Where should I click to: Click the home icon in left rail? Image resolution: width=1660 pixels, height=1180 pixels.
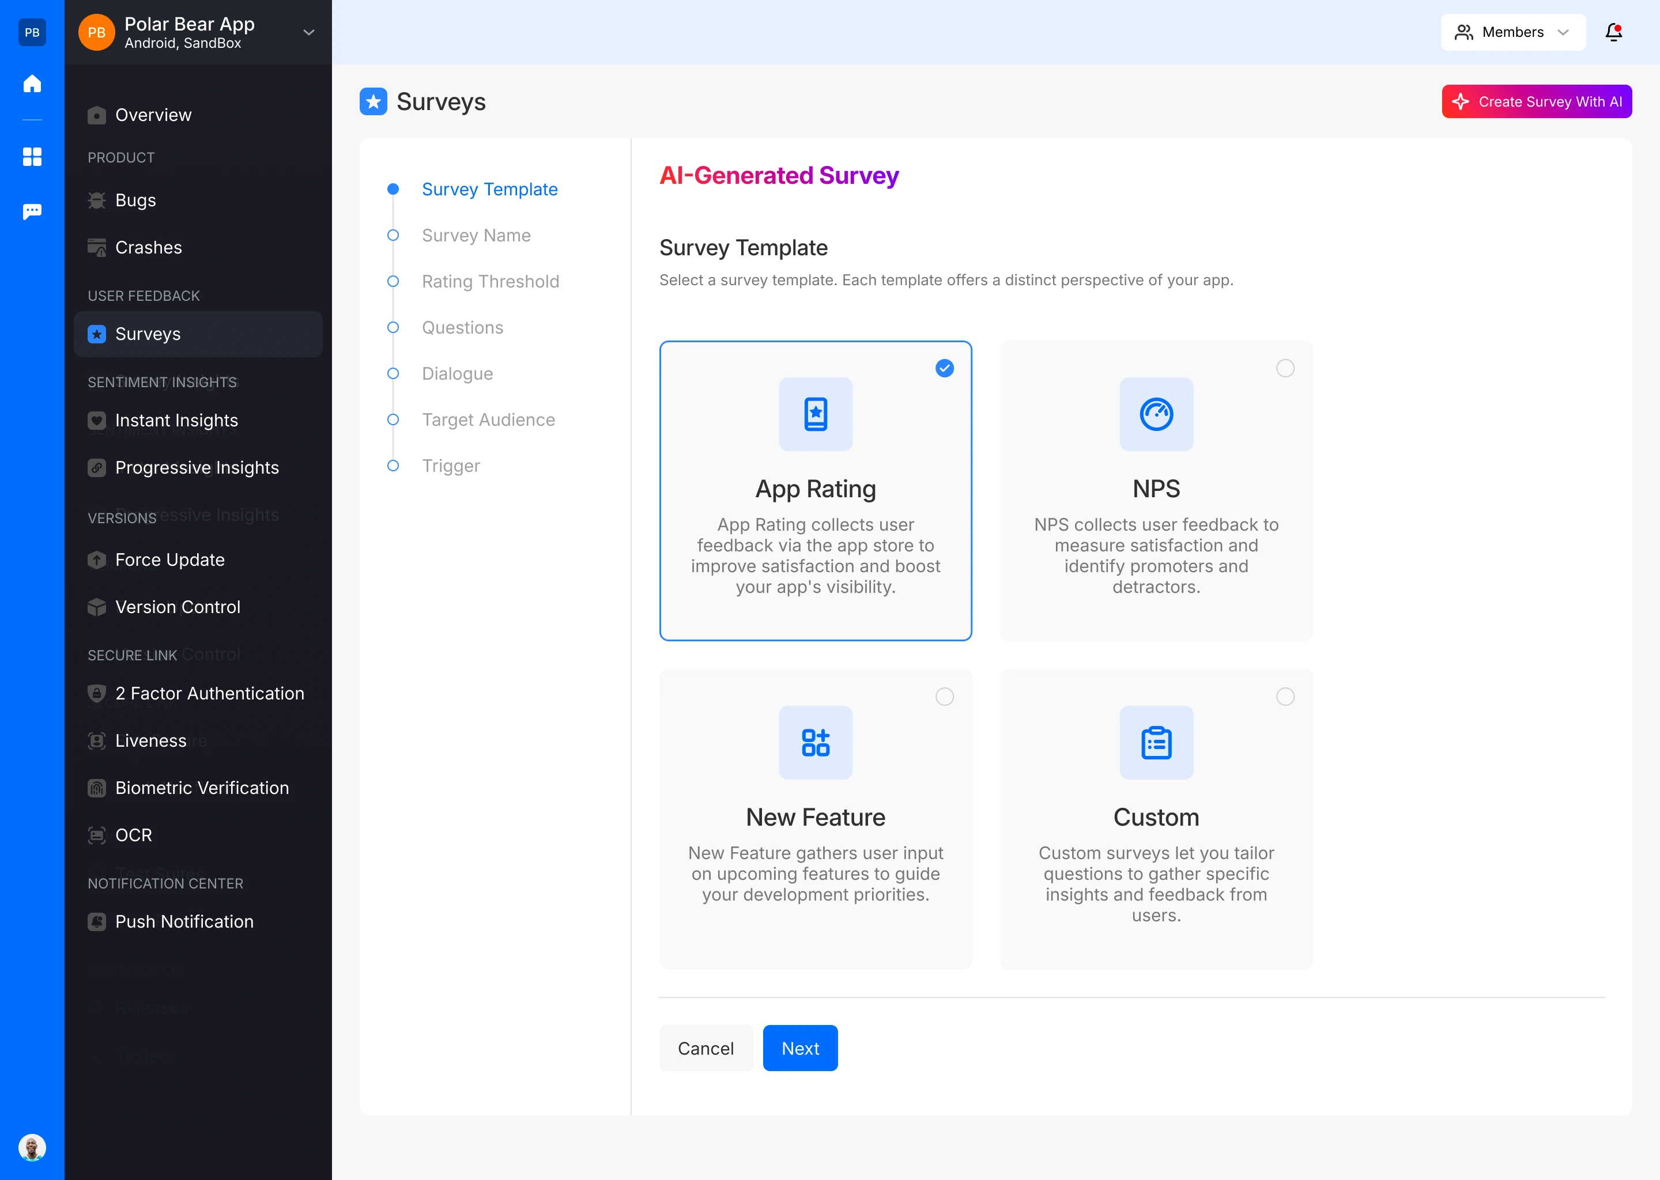32,84
